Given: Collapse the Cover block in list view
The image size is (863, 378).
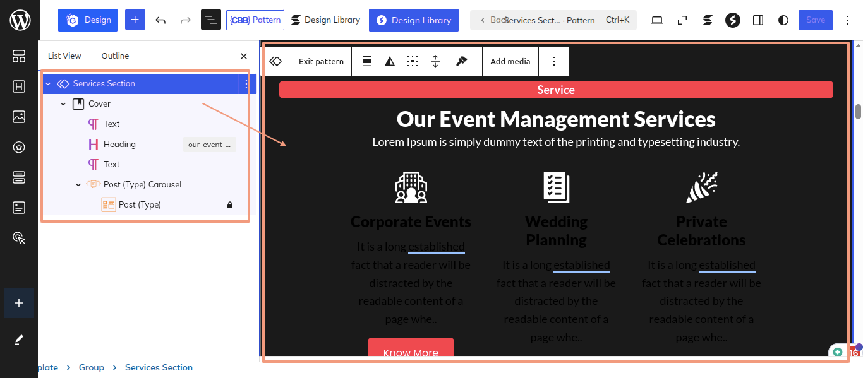Looking at the screenshot, I should [x=63, y=103].
